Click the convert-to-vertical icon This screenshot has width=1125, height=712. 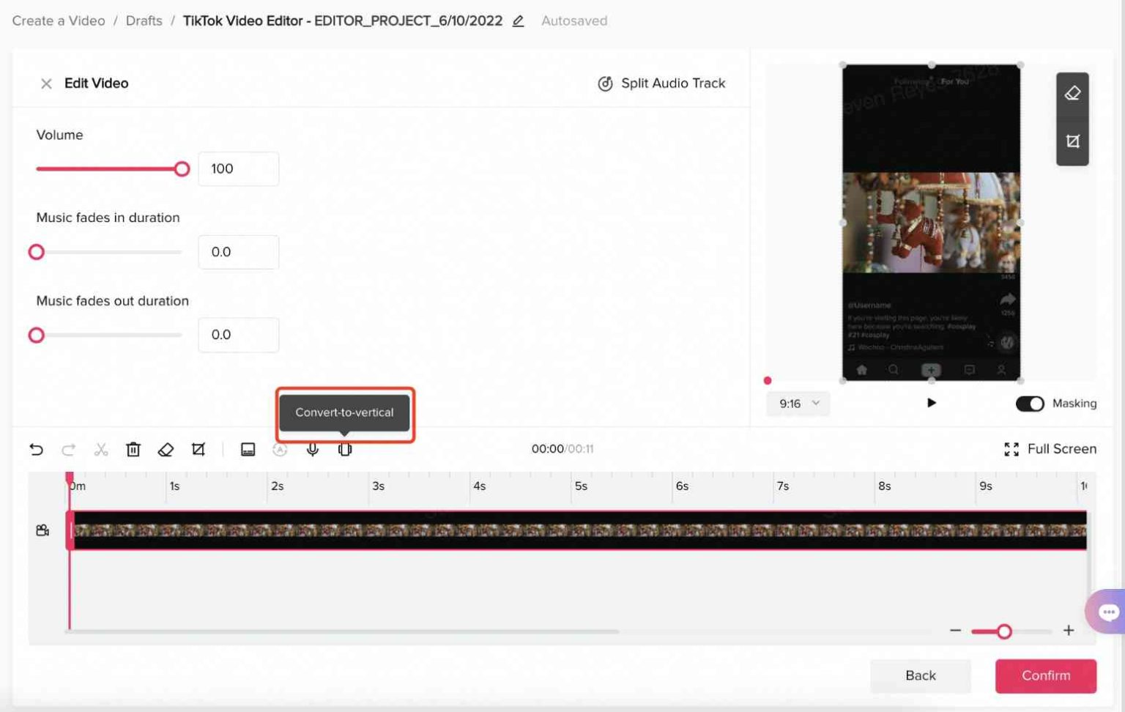(x=345, y=449)
